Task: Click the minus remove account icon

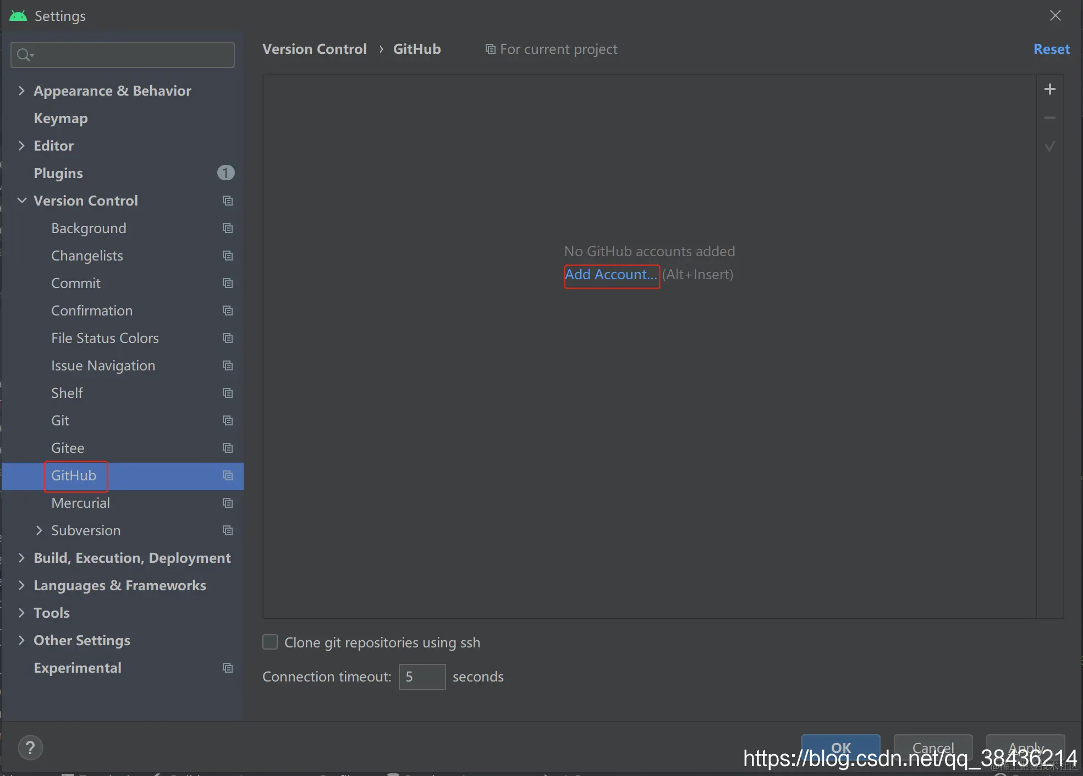Action: [x=1049, y=118]
